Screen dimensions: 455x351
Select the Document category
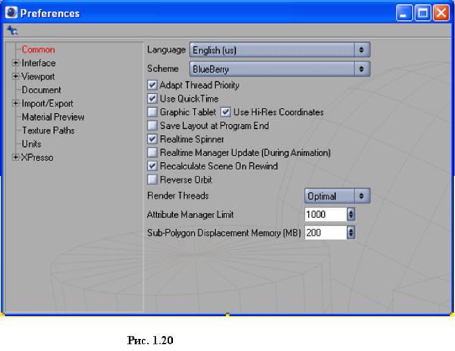coord(41,90)
